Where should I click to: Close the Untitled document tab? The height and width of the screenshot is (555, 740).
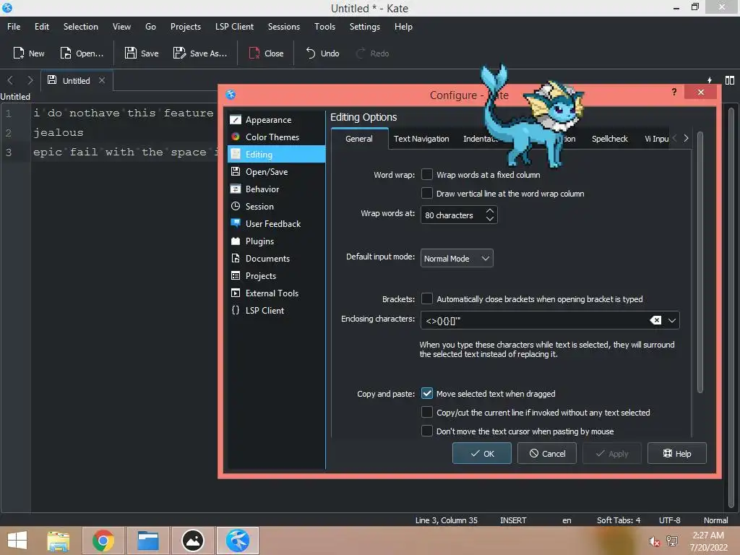click(101, 80)
